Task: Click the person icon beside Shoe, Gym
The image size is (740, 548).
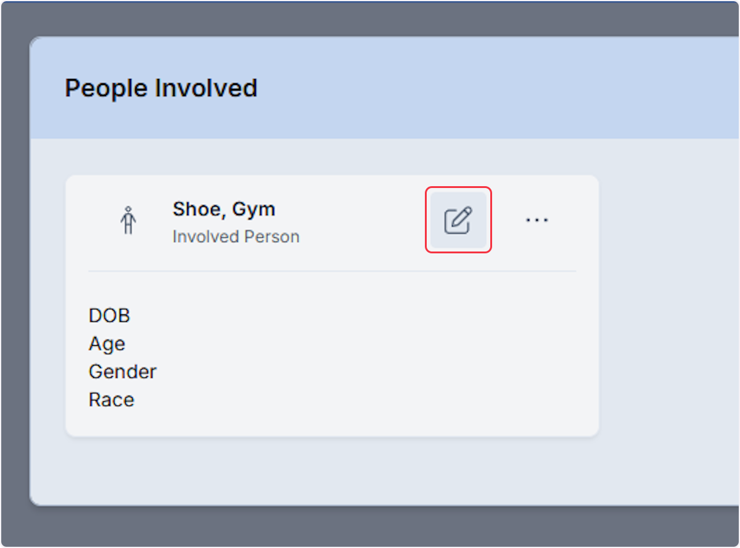Action: coord(128,221)
